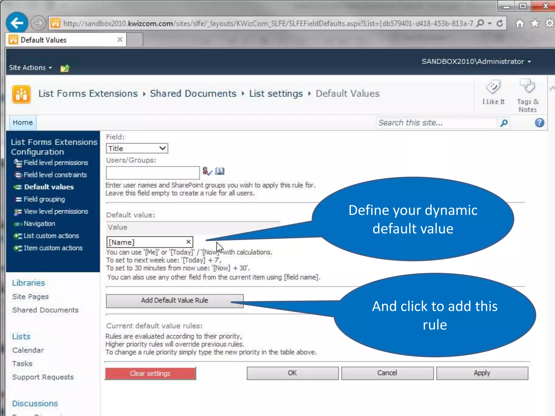The width and height of the screenshot is (555, 416).
Task: Click the Navigate Up folder icon
Action: [x=65, y=68]
